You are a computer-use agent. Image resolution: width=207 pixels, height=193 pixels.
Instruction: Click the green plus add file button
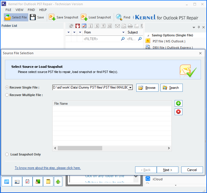click(178, 103)
